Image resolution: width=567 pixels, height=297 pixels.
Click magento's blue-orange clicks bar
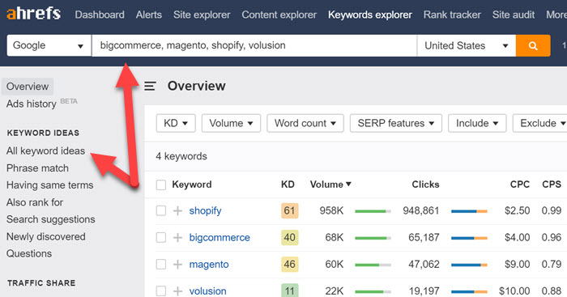pyautogui.click(x=469, y=265)
